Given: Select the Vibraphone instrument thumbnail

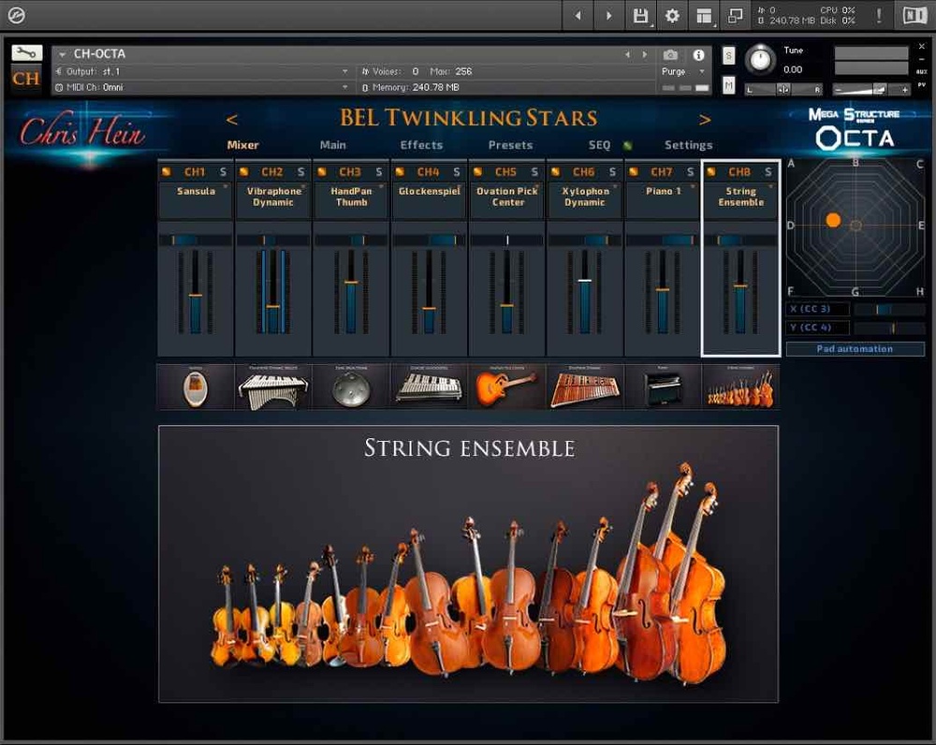Looking at the screenshot, I should pos(272,387).
